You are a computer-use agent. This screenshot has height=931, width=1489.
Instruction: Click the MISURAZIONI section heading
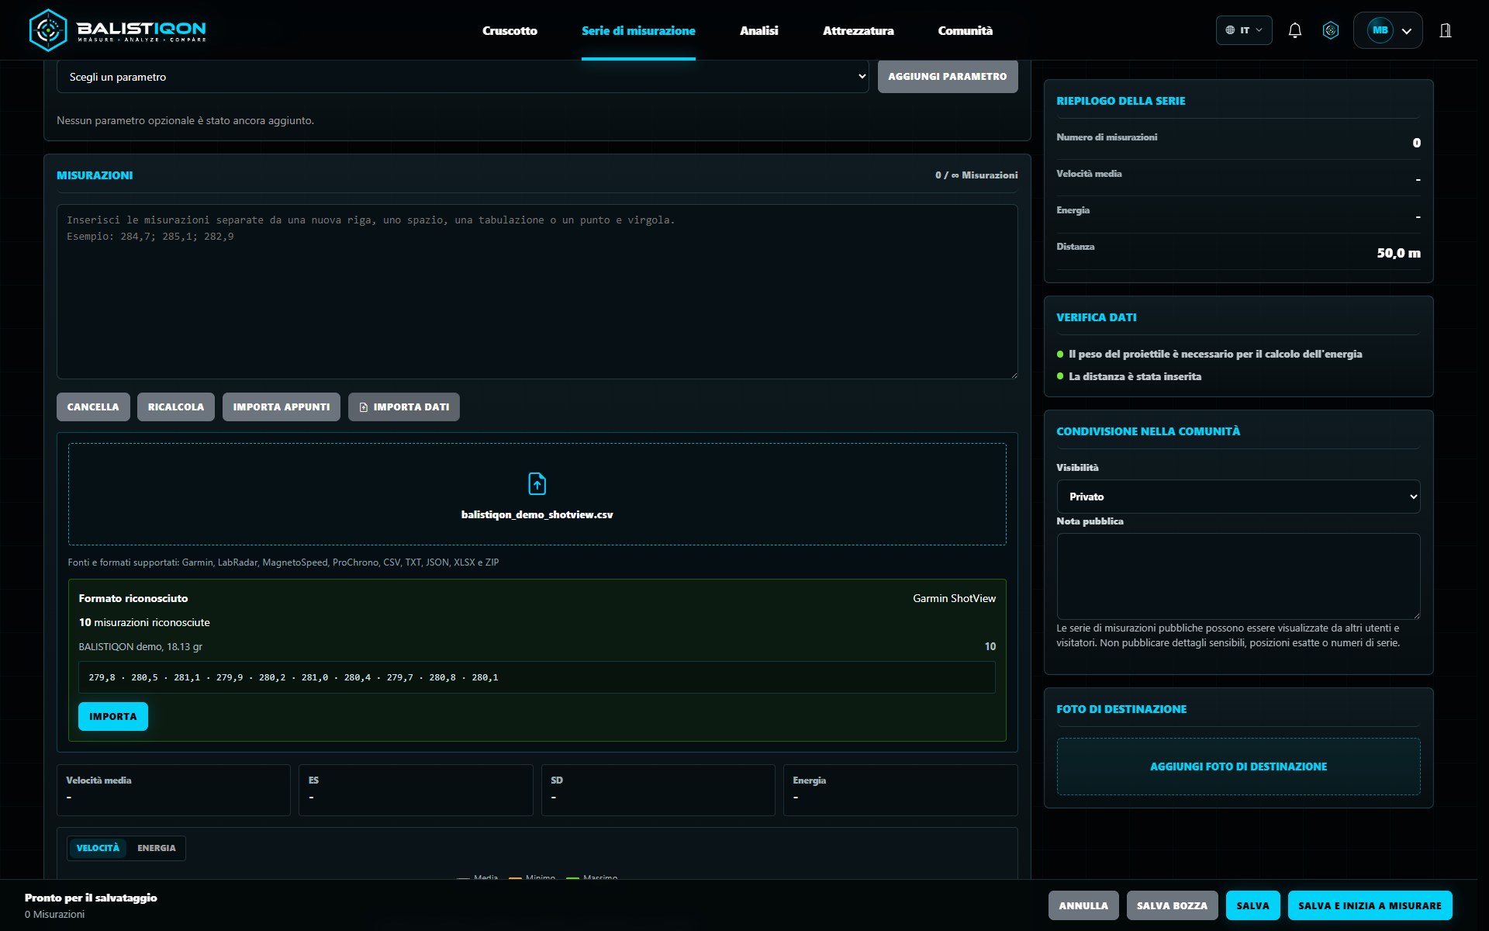(95, 175)
